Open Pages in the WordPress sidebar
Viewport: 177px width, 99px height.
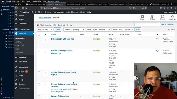21,20
